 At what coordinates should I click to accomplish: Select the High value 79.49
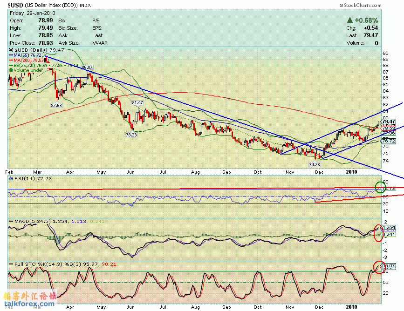(x=46, y=28)
